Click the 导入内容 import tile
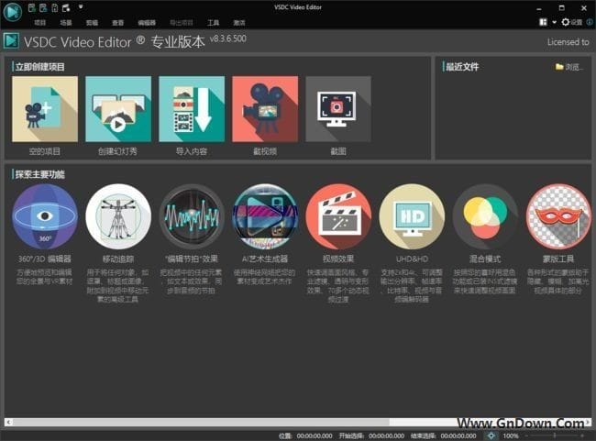The image size is (596, 441). click(x=192, y=109)
